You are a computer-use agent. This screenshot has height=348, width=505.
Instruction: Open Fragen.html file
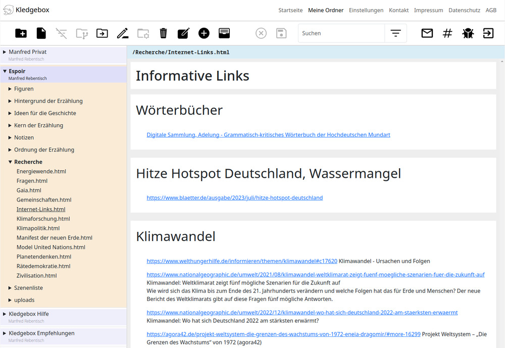point(32,181)
